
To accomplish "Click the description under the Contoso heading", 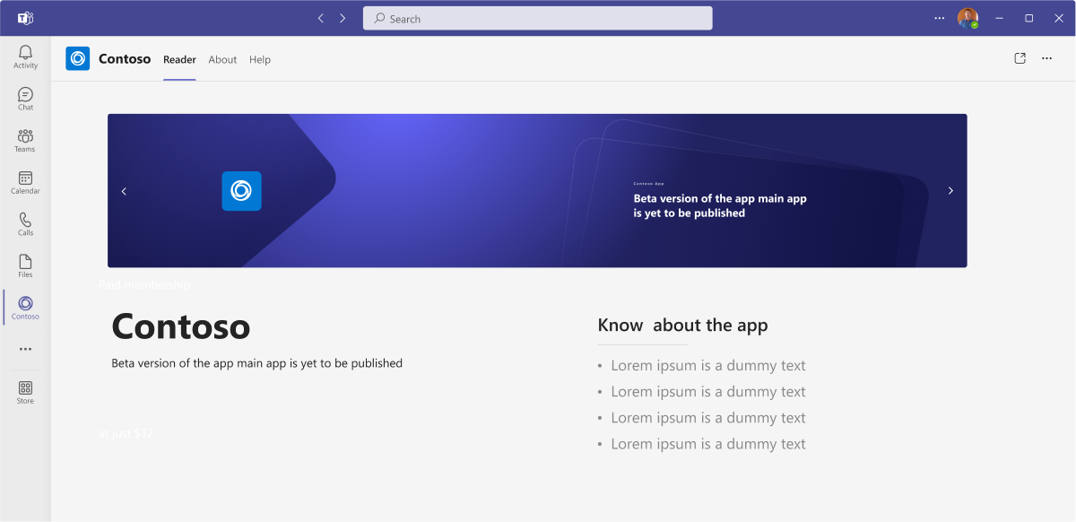I will pyautogui.click(x=256, y=363).
